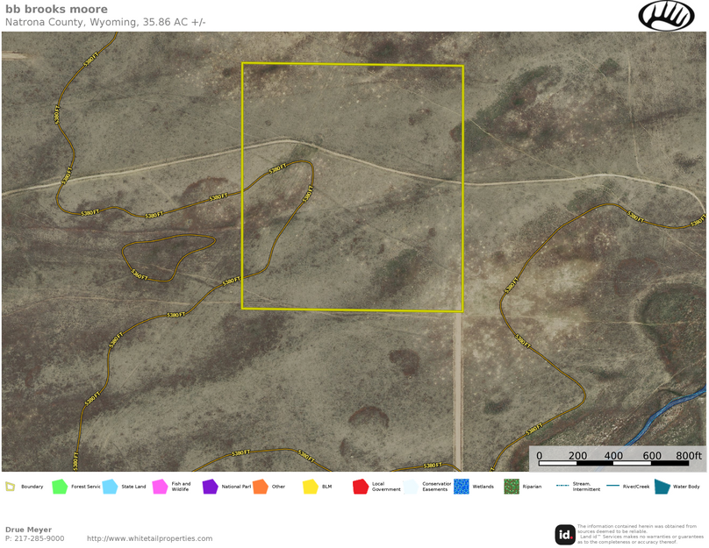
Task: Select the Boundary legend icon
Action: [x=10, y=486]
